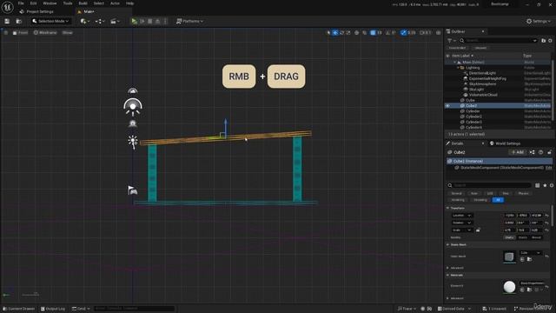Click the Details property table view icon
556x313 pixels.
point(538,185)
